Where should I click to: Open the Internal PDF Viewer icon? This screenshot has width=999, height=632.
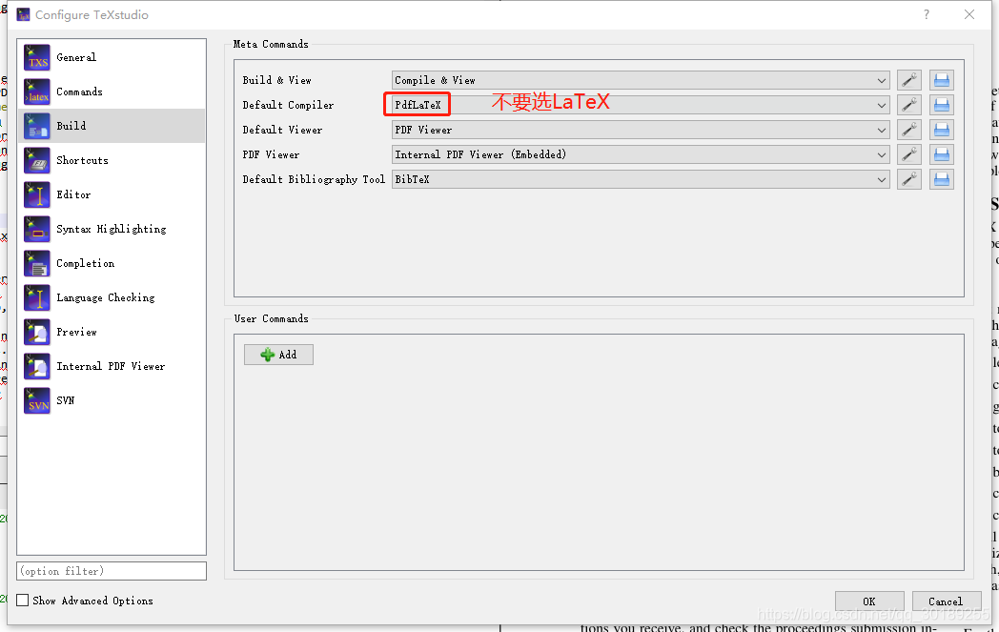point(37,367)
